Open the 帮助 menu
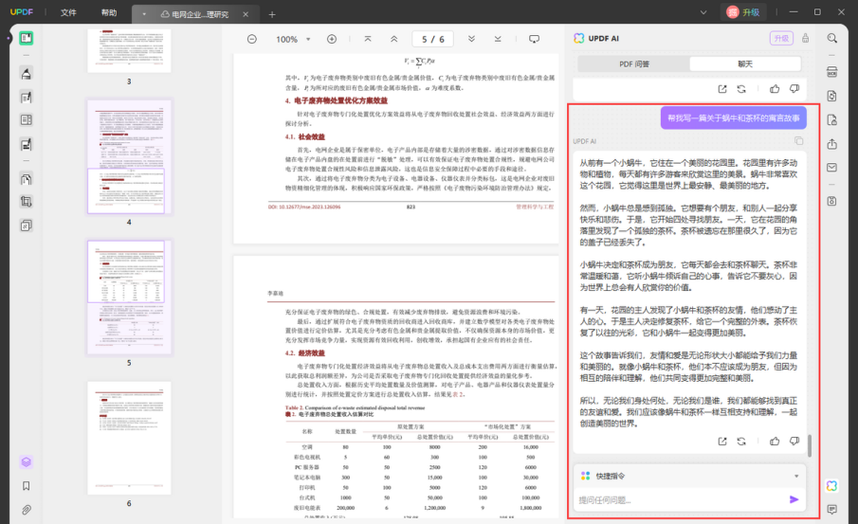 click(x=109, y=12)
